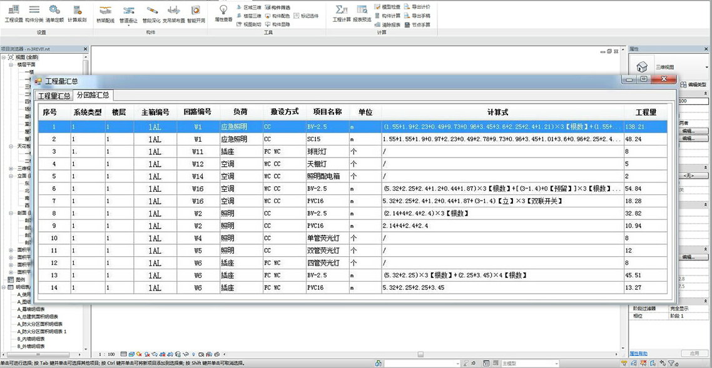Image resolution: width=712 pixels, height=368 pixels.
Task: Switch to the 工程量汇总 tab
Action: 54,96
